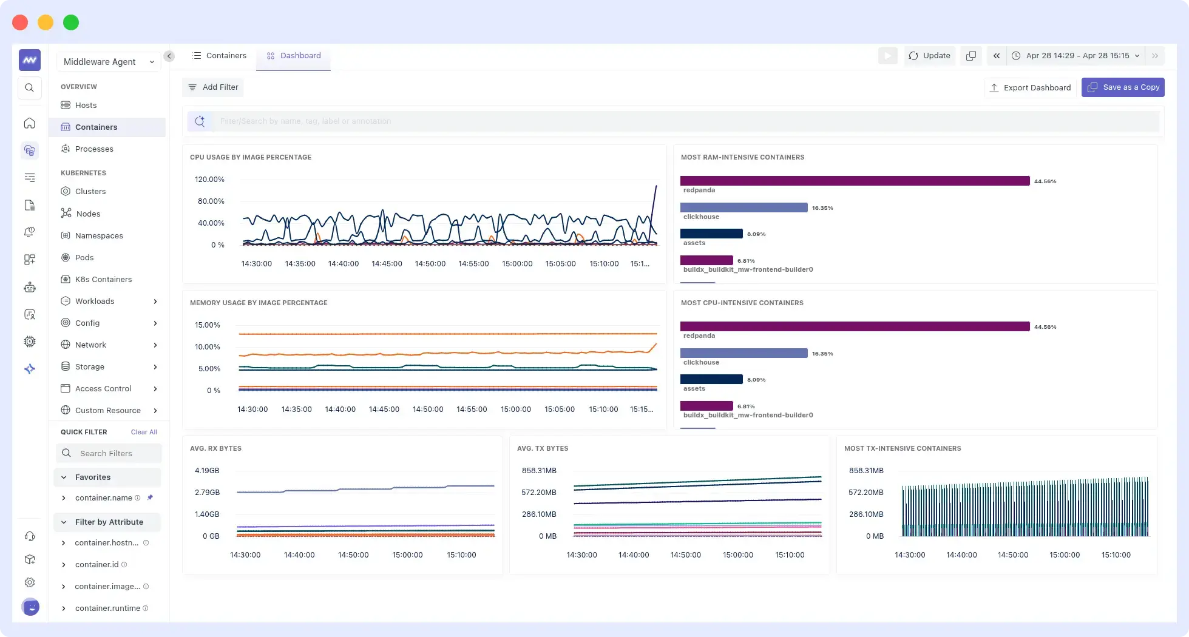Viewport: 1189px width, 637px height.
Task: Open the dashboard builder sidebar icon
Action: tap(30, 259)
